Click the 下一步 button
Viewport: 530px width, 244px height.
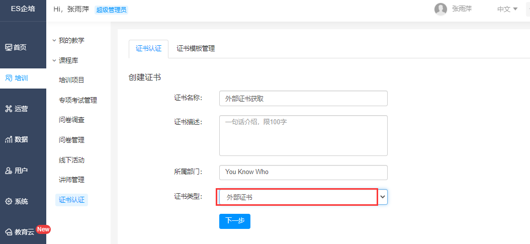pyautogui.click(x=235, y=221)
